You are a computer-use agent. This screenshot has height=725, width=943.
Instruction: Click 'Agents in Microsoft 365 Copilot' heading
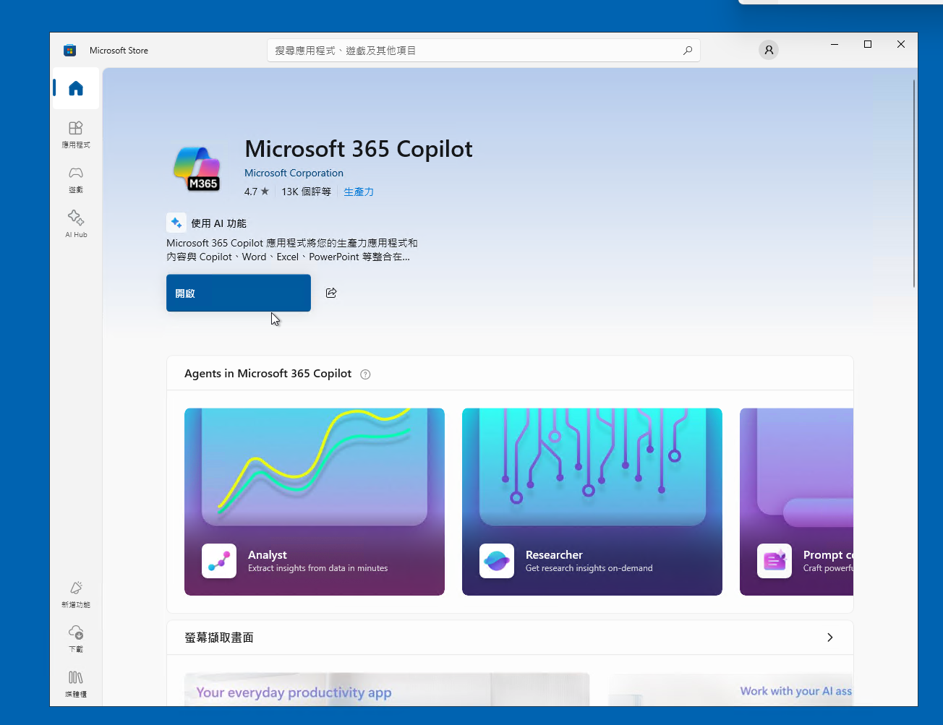(268, 374)
